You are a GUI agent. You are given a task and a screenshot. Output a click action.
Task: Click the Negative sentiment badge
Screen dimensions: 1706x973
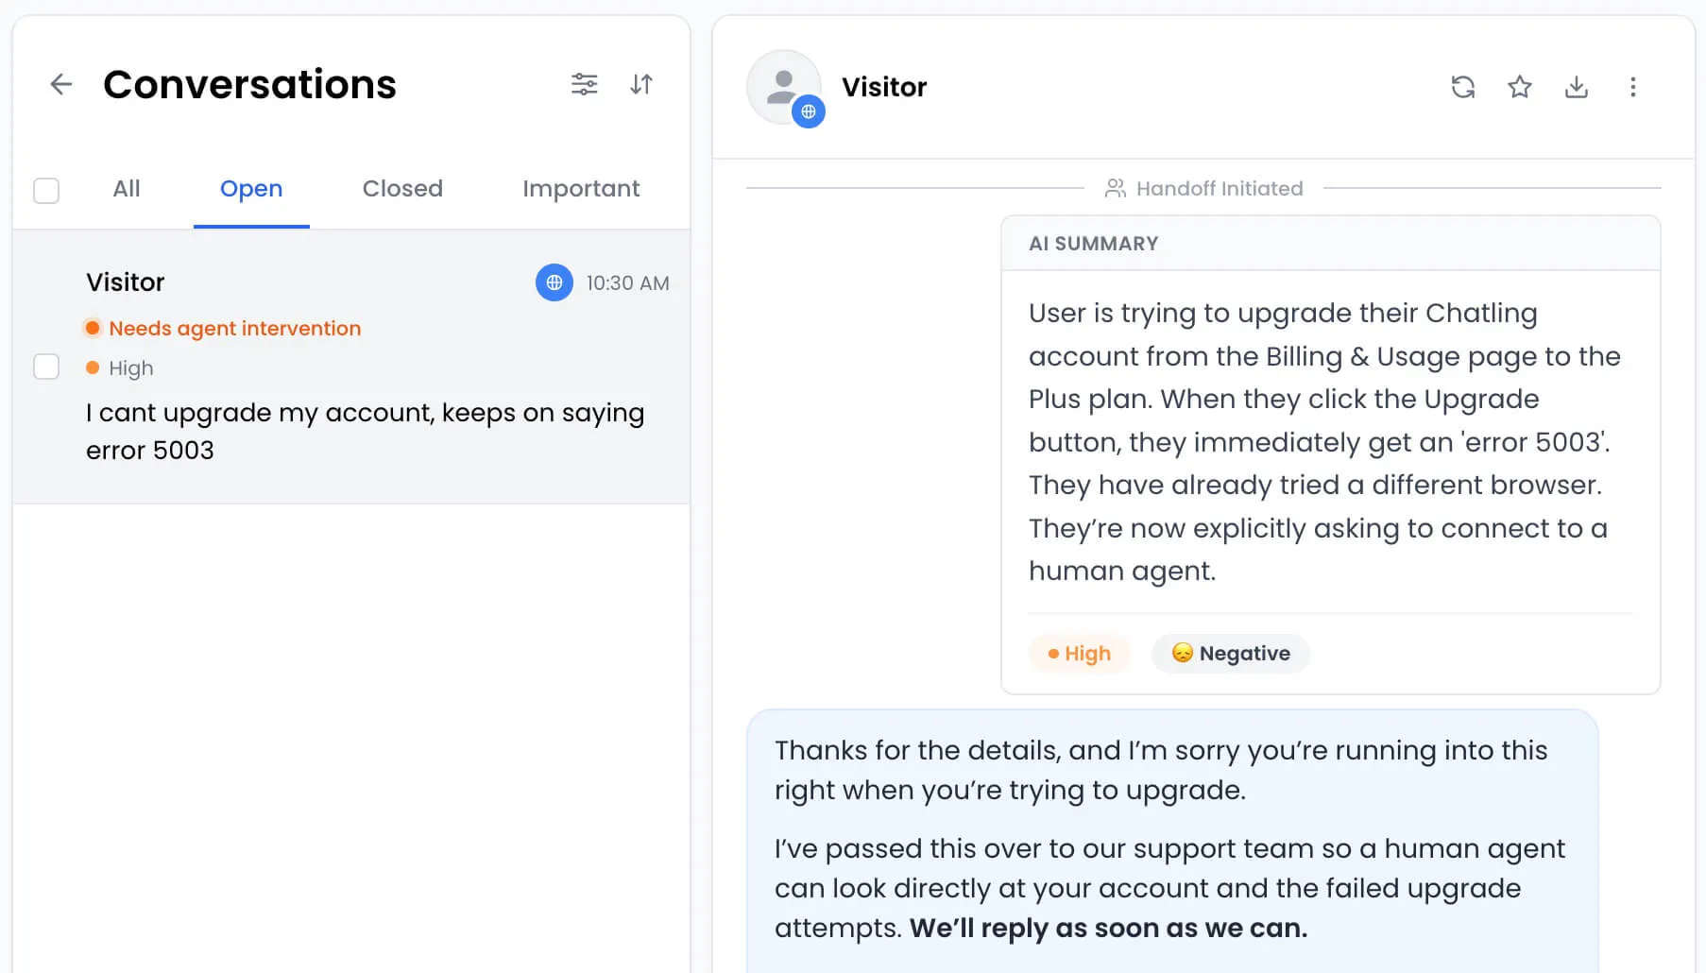1230,654
